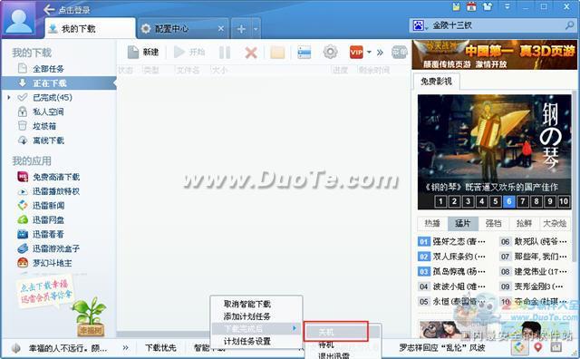Image resolution: width=580 pixels, height=359 pixels.
Task: Click the 中国第一真3D页游 banner ad
Action: pyautogui.click(x=495, y=54)
